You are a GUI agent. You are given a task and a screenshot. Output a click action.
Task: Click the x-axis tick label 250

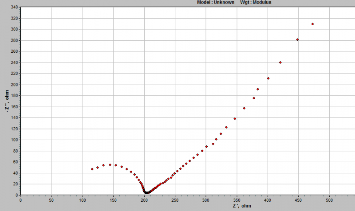[175, 200]
